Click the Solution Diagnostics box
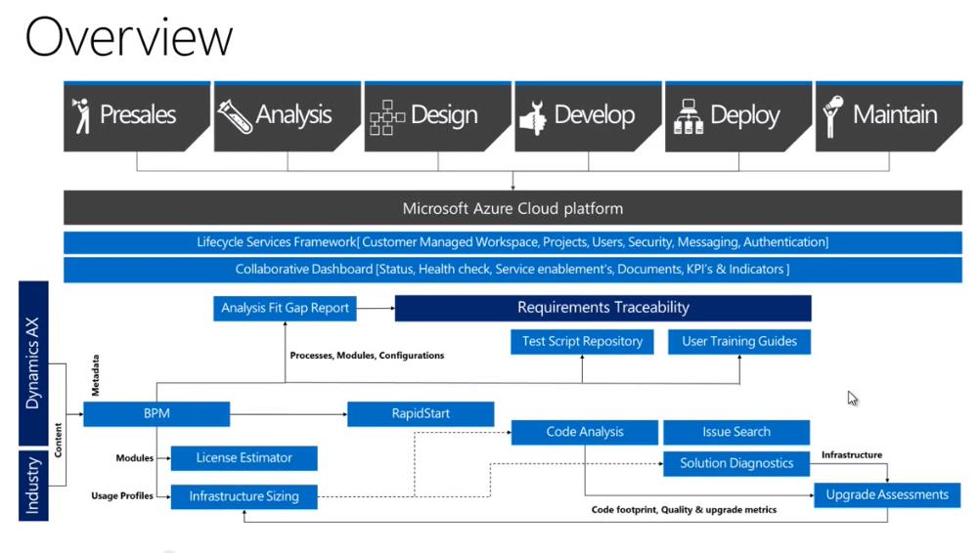 (x=736, y=464)
